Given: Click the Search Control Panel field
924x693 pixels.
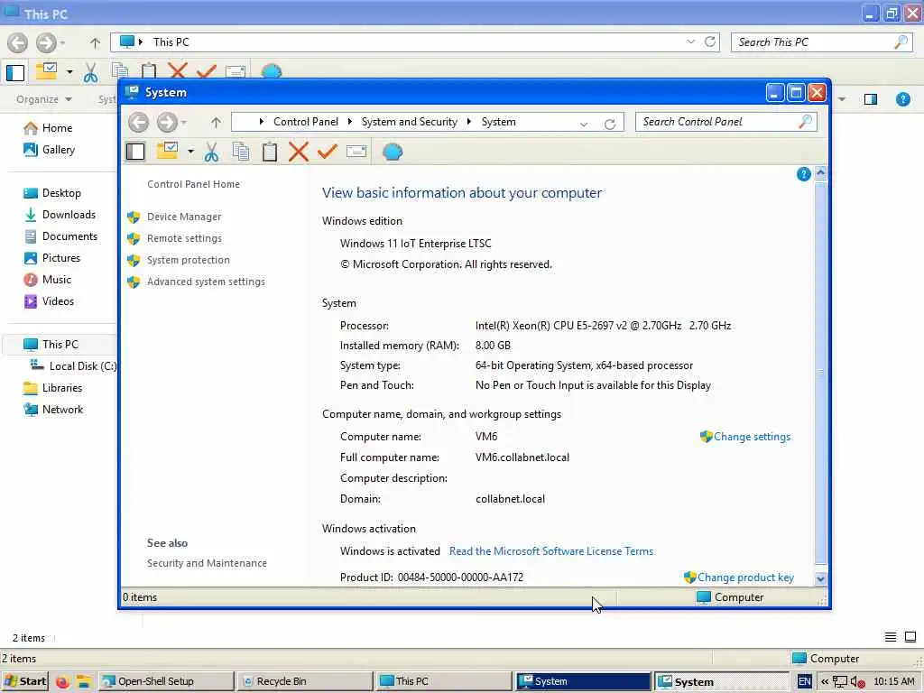Looking at the screenshot, I should click(726, 122).
